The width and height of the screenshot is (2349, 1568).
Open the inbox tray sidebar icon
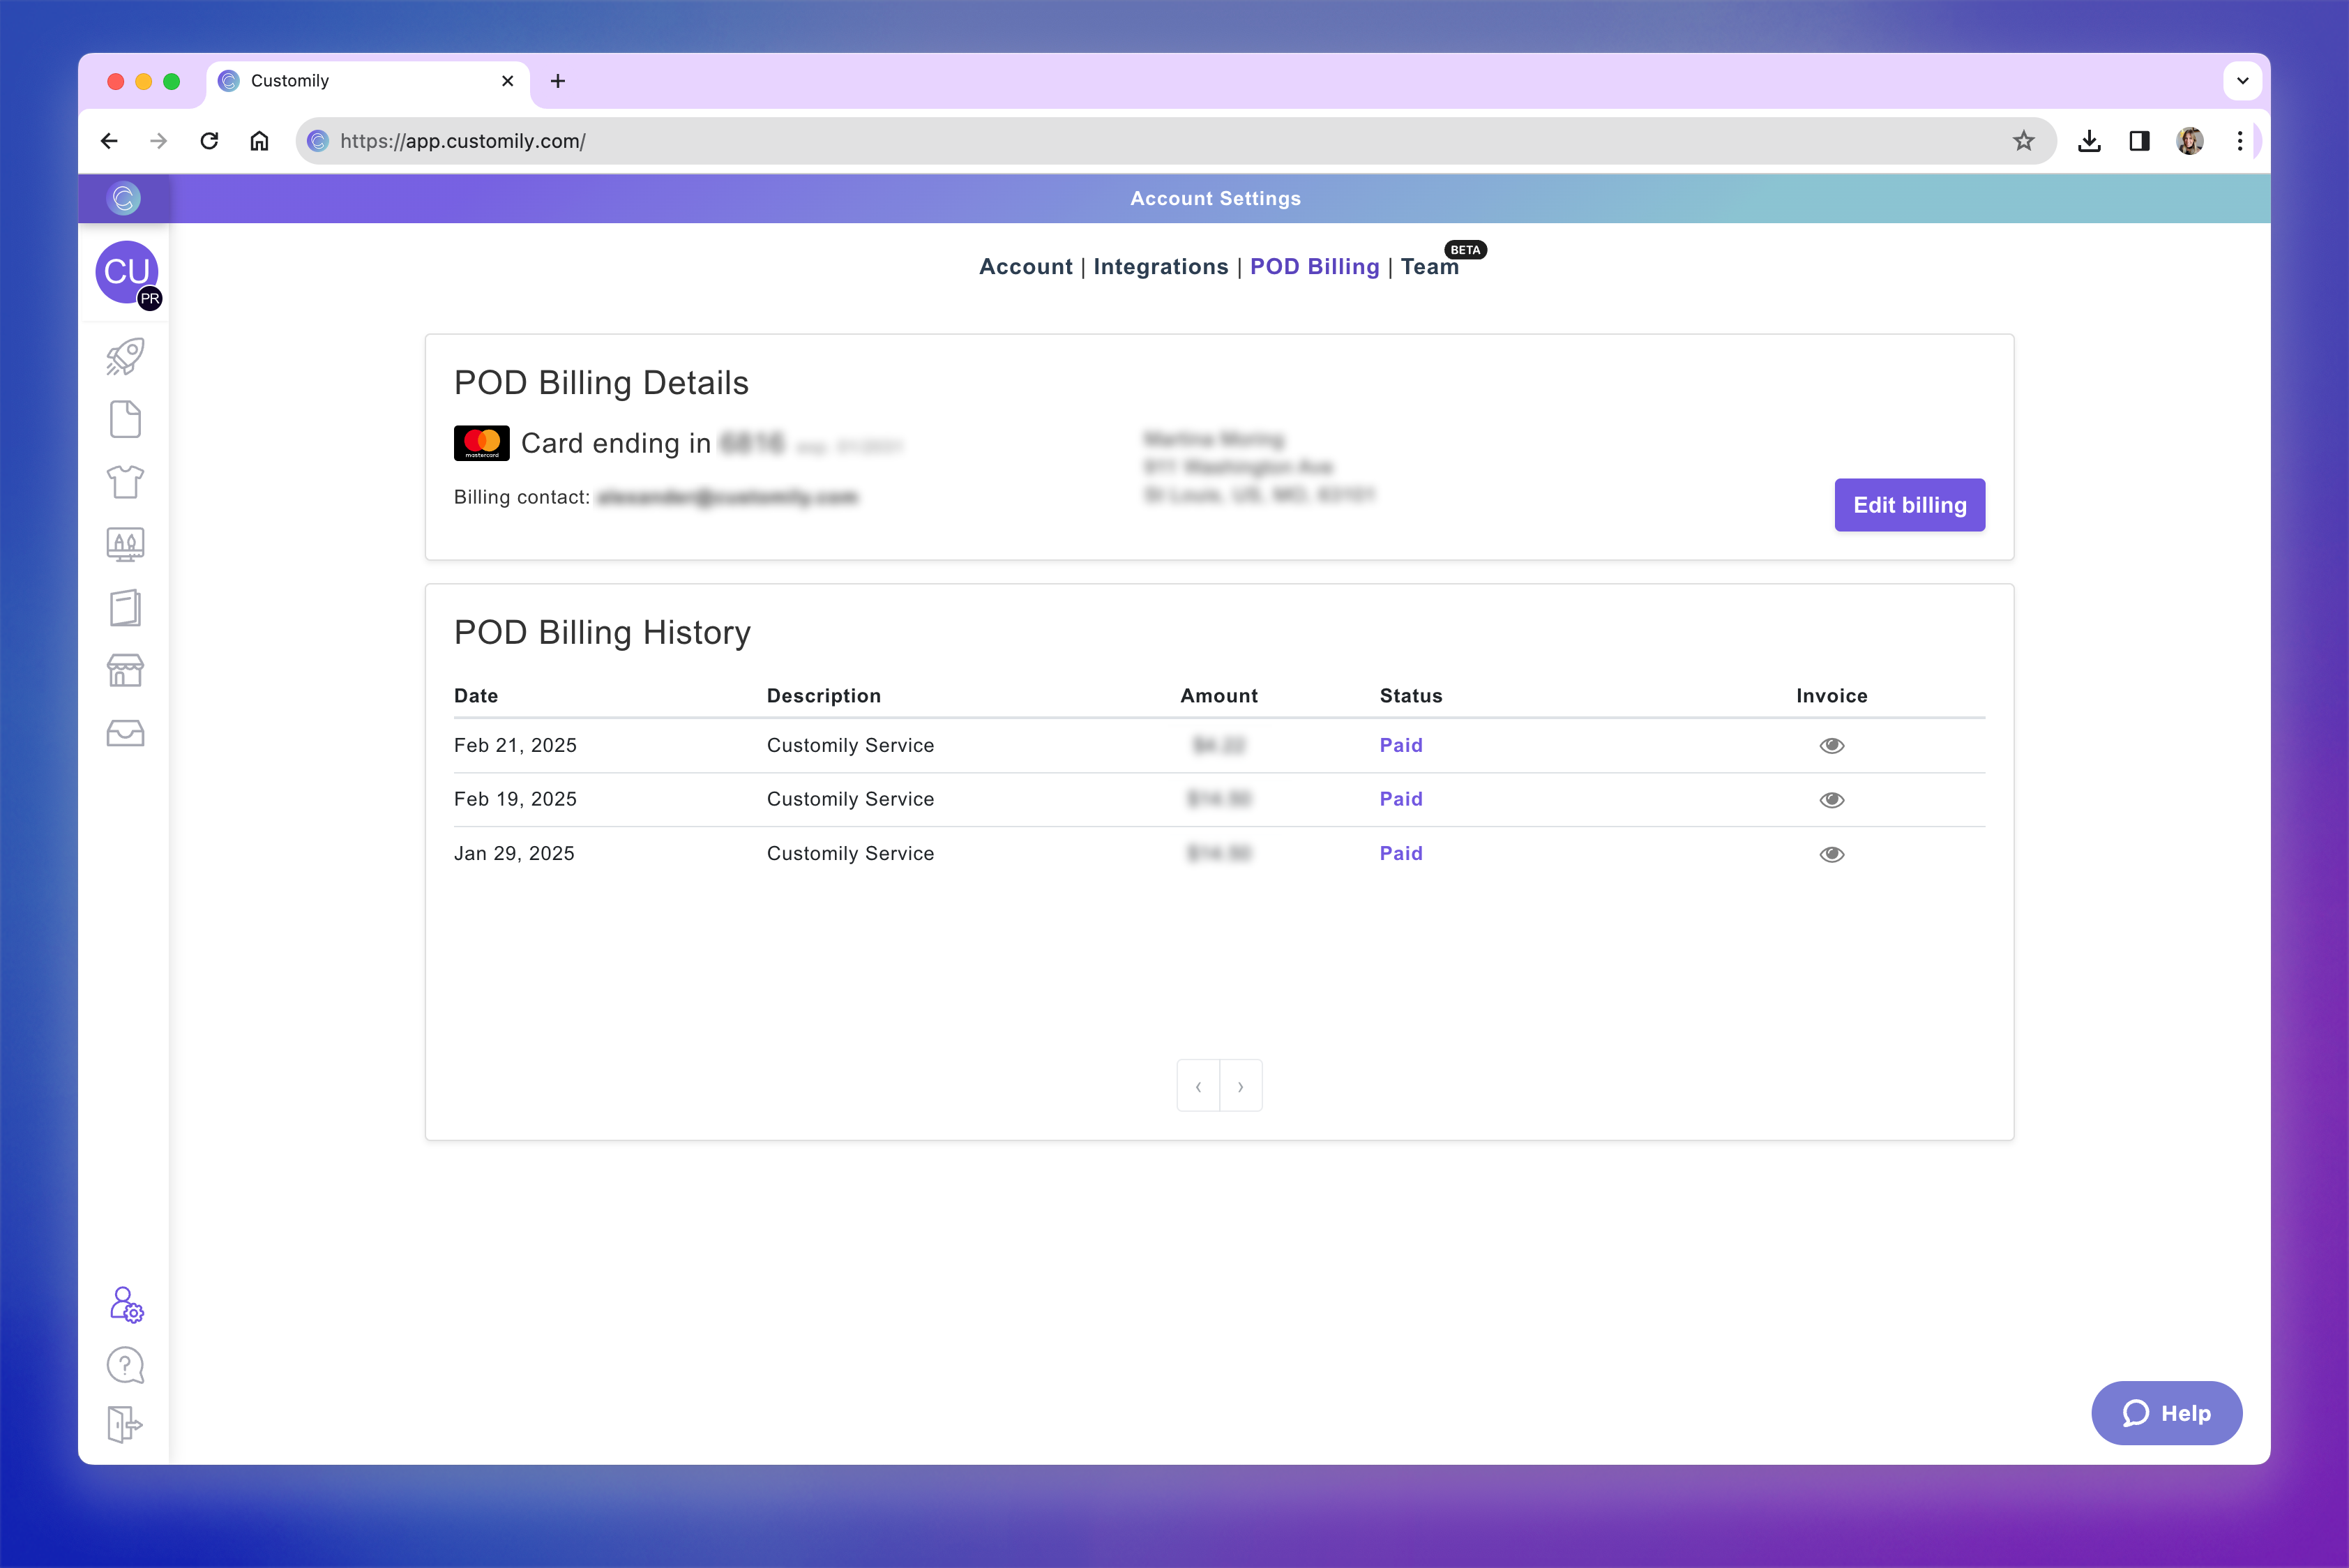point(125,734)
